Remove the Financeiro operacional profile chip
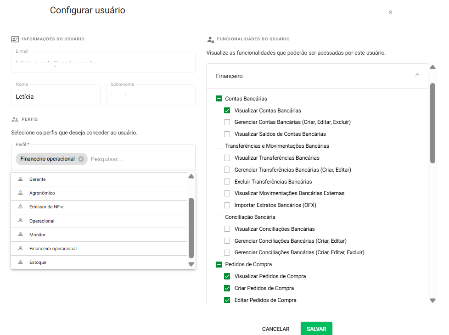449x335 pixels. click(x=81, y=159)
